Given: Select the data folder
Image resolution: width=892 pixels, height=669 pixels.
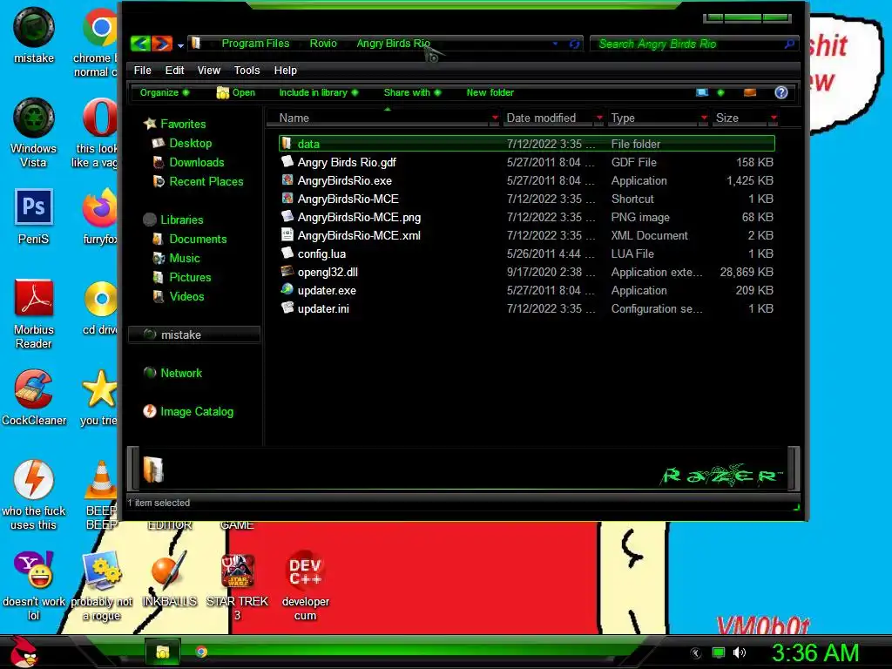Looking at the screenshot, I should click(527, 144).
